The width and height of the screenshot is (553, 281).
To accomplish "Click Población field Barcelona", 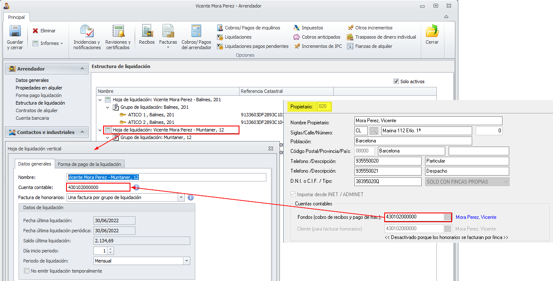I will click(414, 141).
